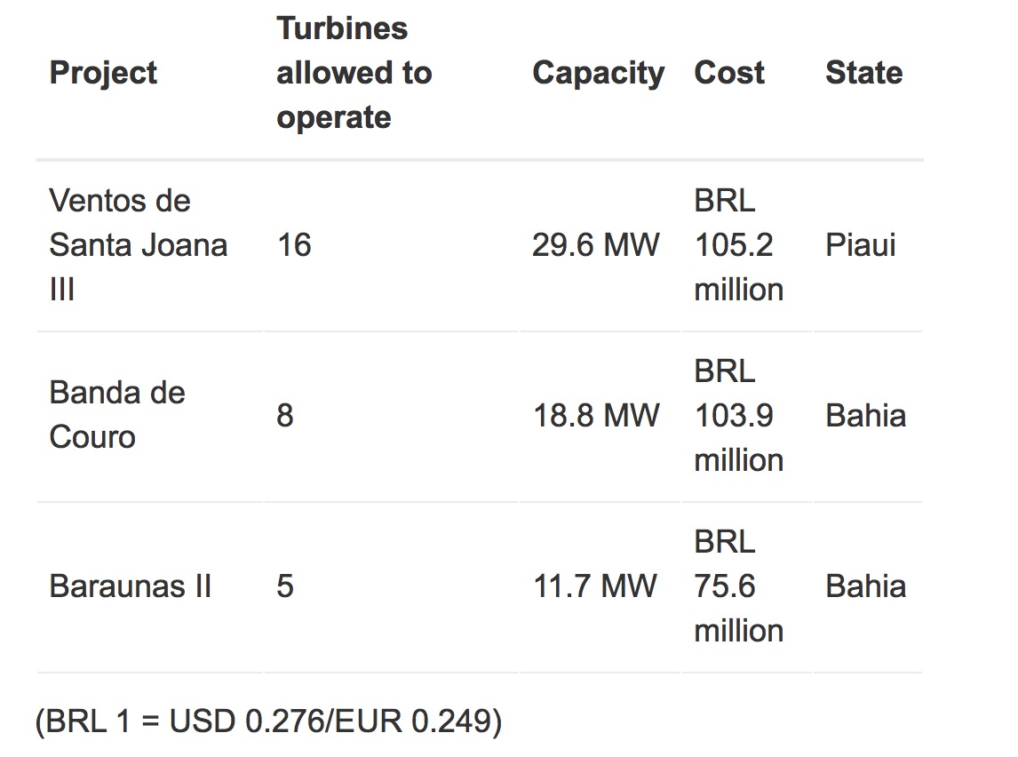This screenshot has height=757, width=1018.
Task: Click the 8 turbines value
Action: [x=285, y=416]
